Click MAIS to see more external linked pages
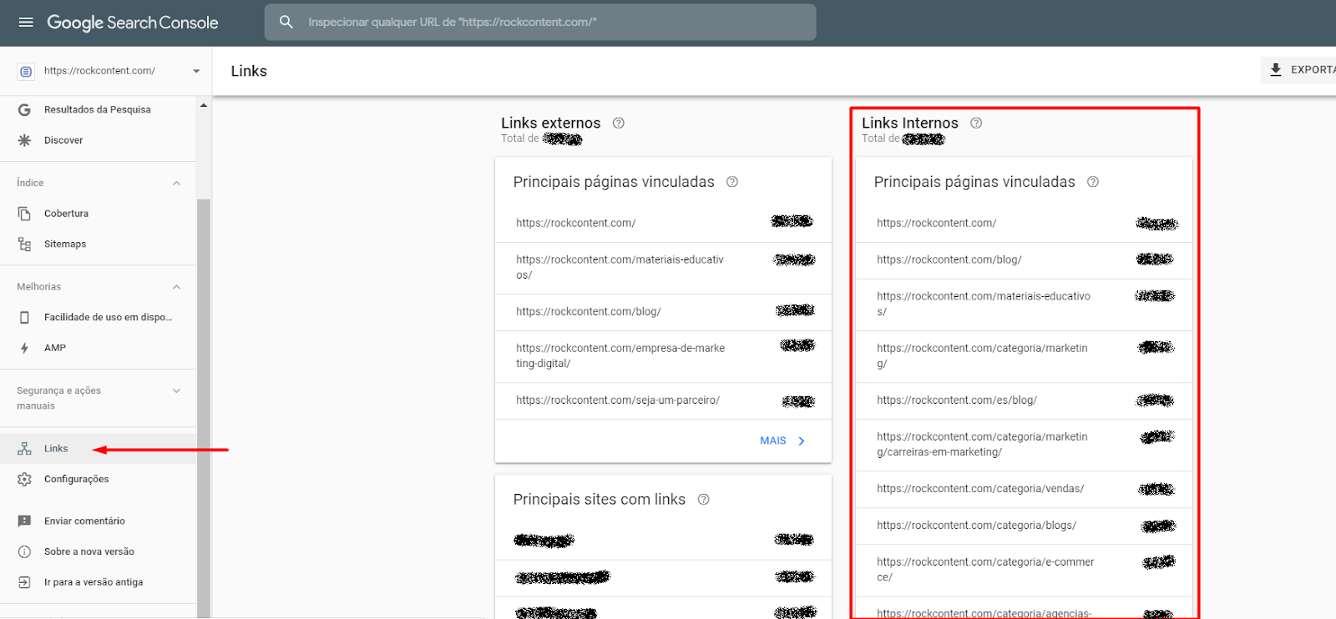Viewport: 1336px width, 619px height. 772,440
